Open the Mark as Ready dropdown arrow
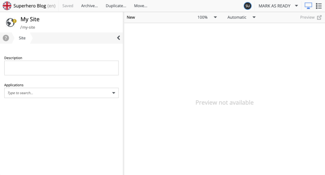The image size is (325, 175). [x=296, y=6]
